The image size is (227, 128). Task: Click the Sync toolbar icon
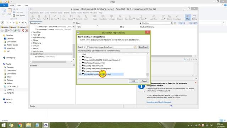click(39, 17)
